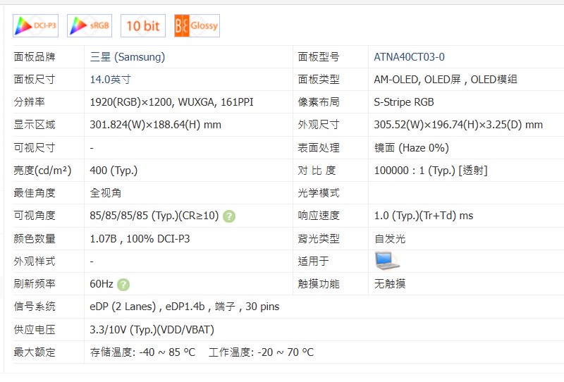Click the 1.07B, 100% DCI-P3 color value
564x382 pixels.
point(140,239)
